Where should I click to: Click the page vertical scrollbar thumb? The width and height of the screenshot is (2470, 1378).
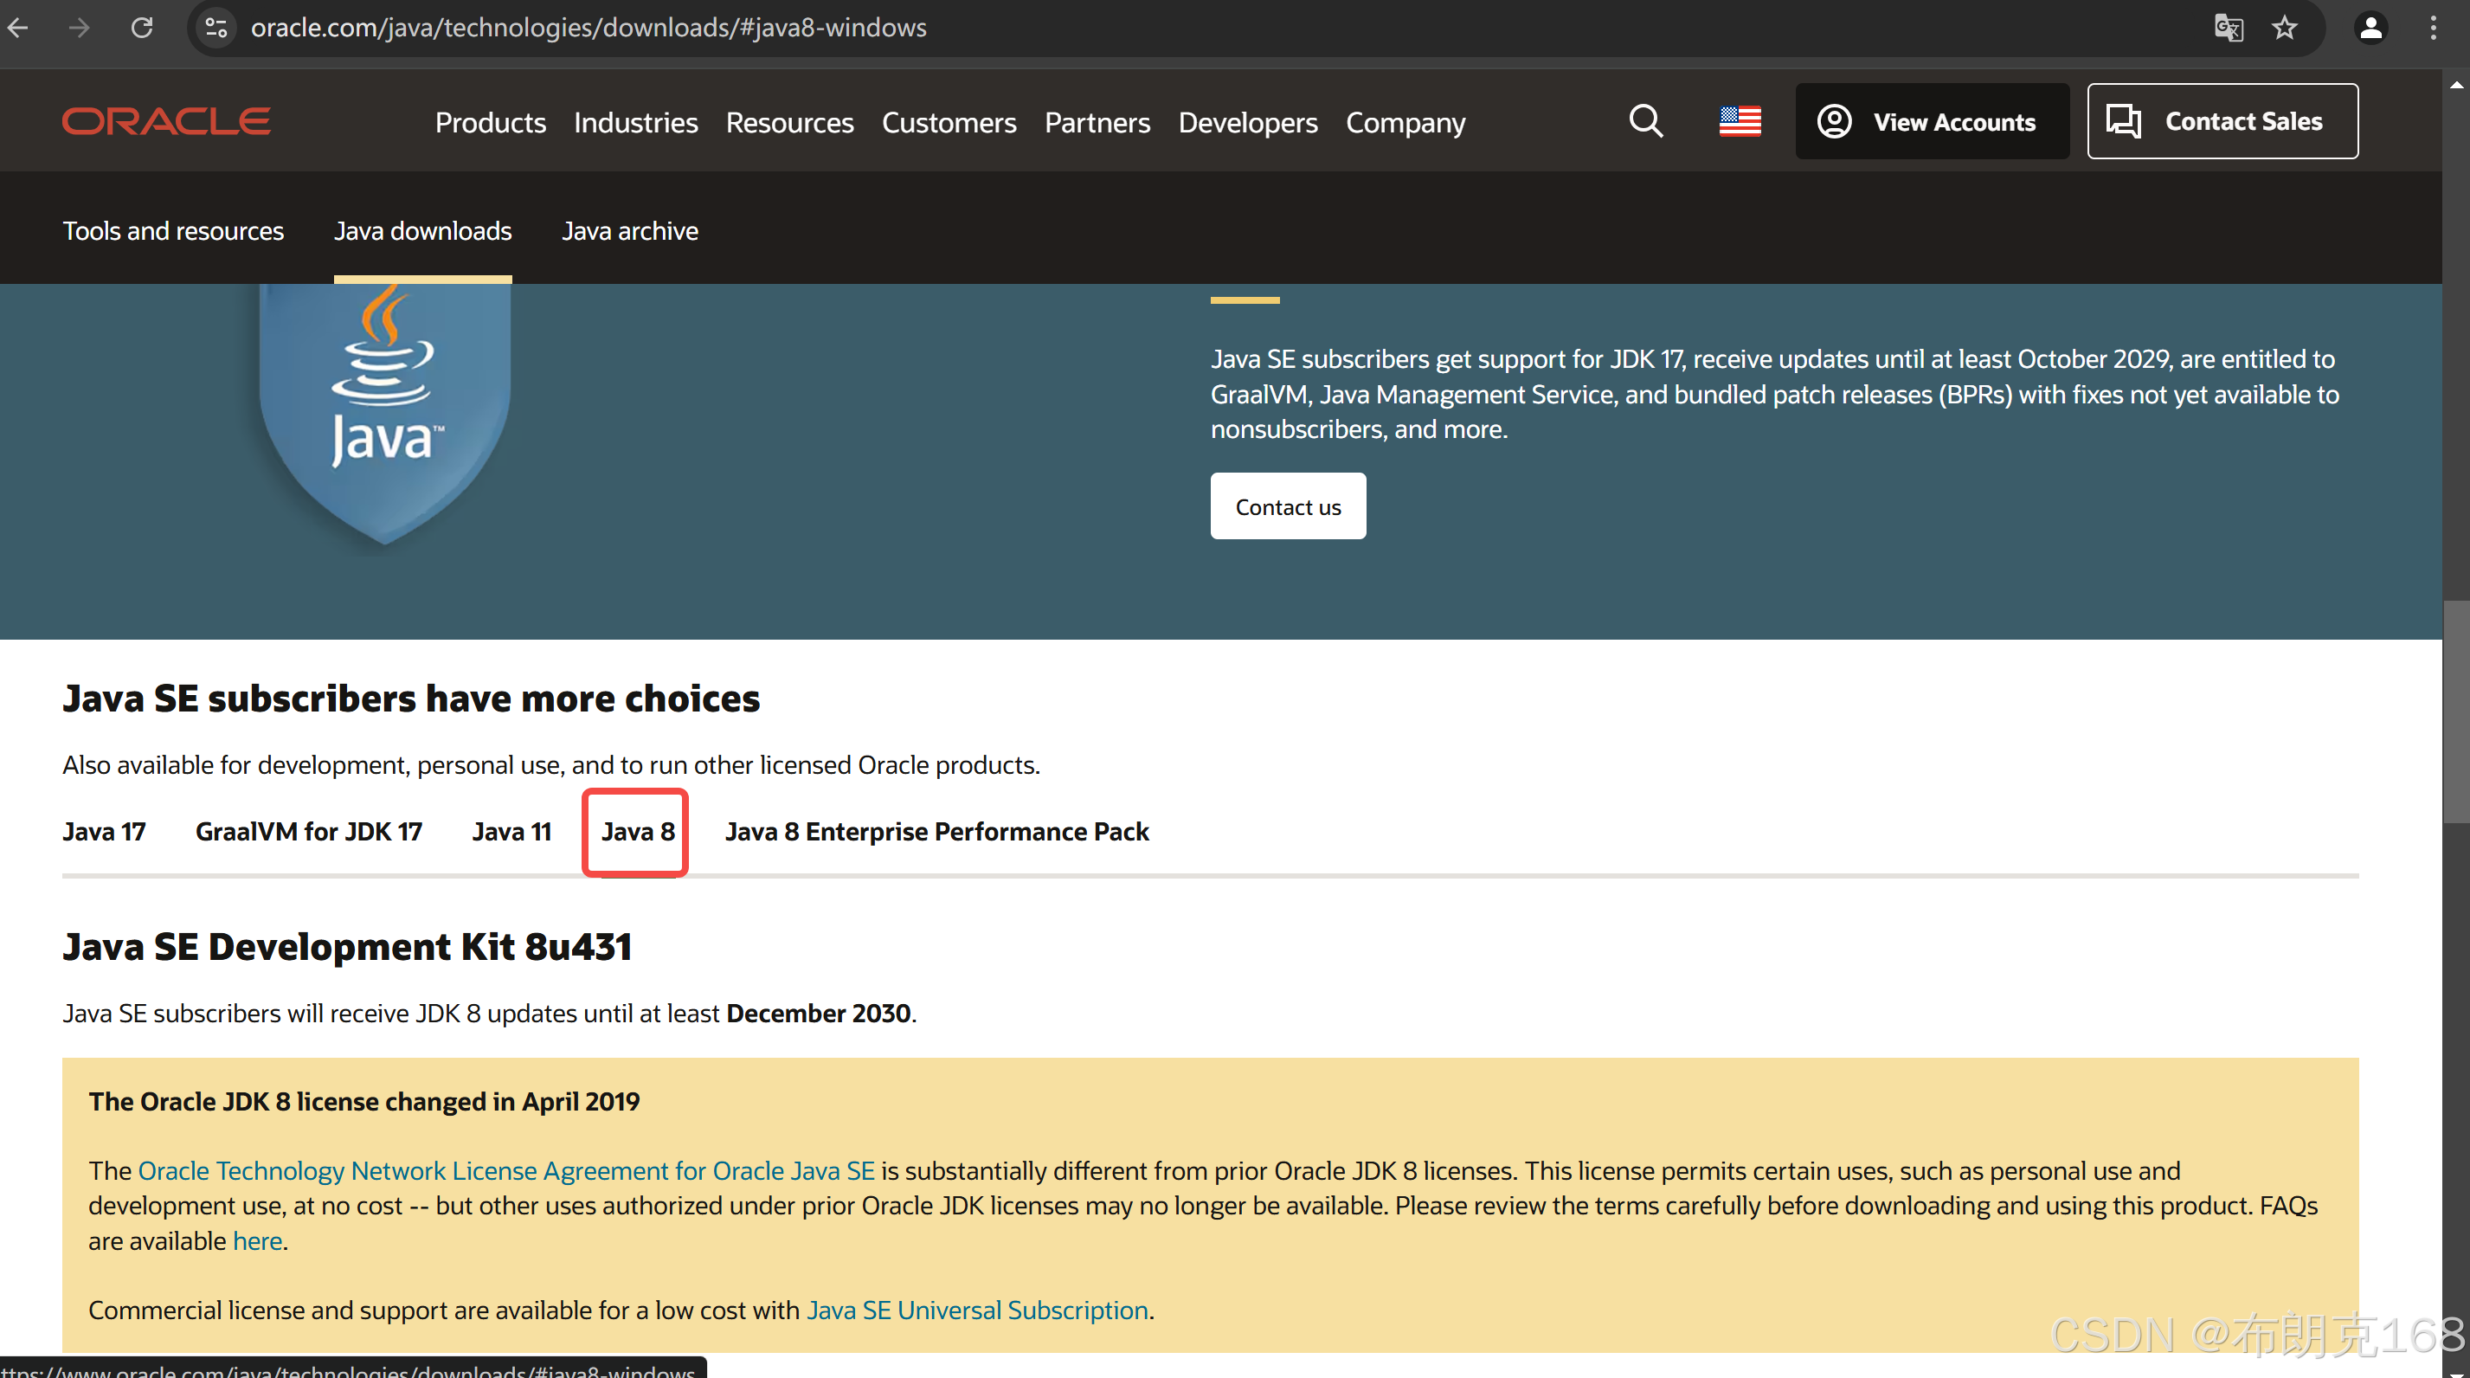[x=2455, y=710]
